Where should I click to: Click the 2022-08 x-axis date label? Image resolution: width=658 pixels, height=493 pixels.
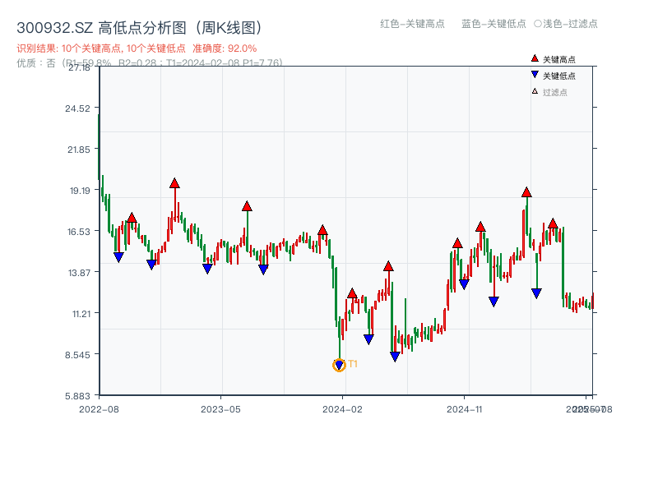tap(99, 408)
